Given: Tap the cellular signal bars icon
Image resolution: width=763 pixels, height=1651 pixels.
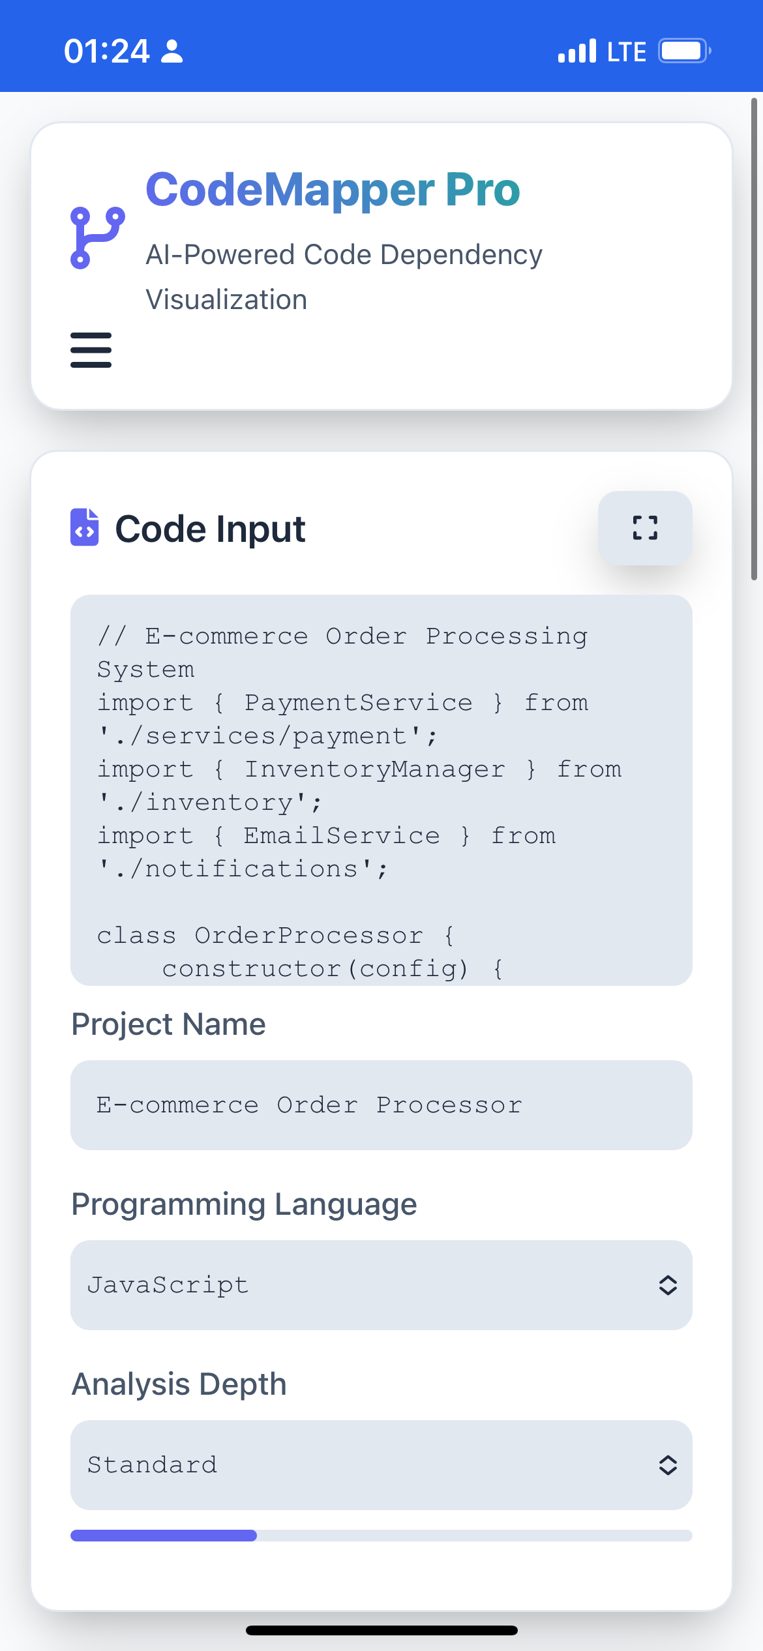Looking at the screenshot, I should [x=576, y=51].
